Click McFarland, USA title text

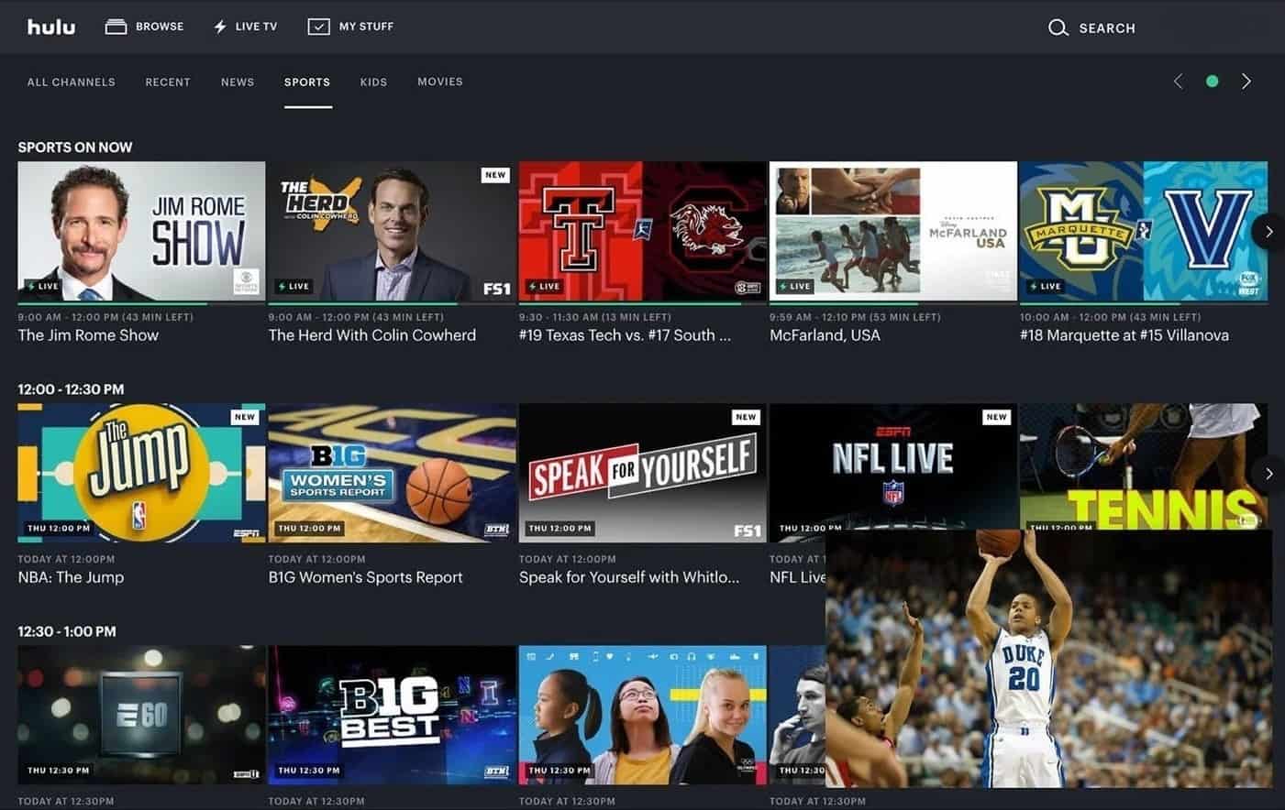(x=825, y=335)
